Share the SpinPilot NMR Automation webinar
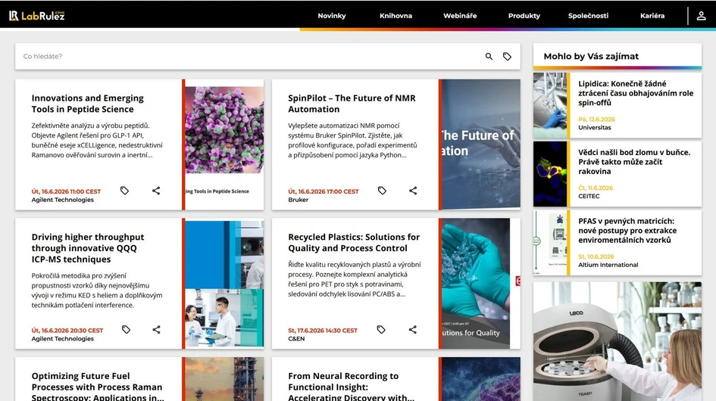The width and height of the screenshot is (716, 401). 413,191
